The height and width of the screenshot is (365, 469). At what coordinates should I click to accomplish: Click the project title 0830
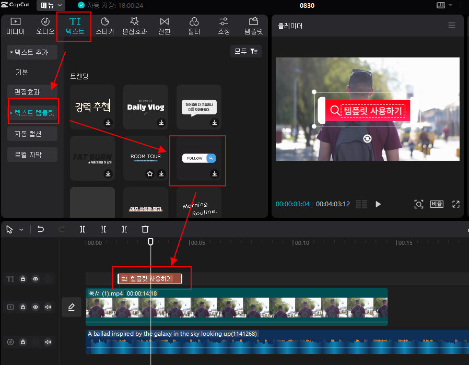pyautogui.click(x=307, y=5)
